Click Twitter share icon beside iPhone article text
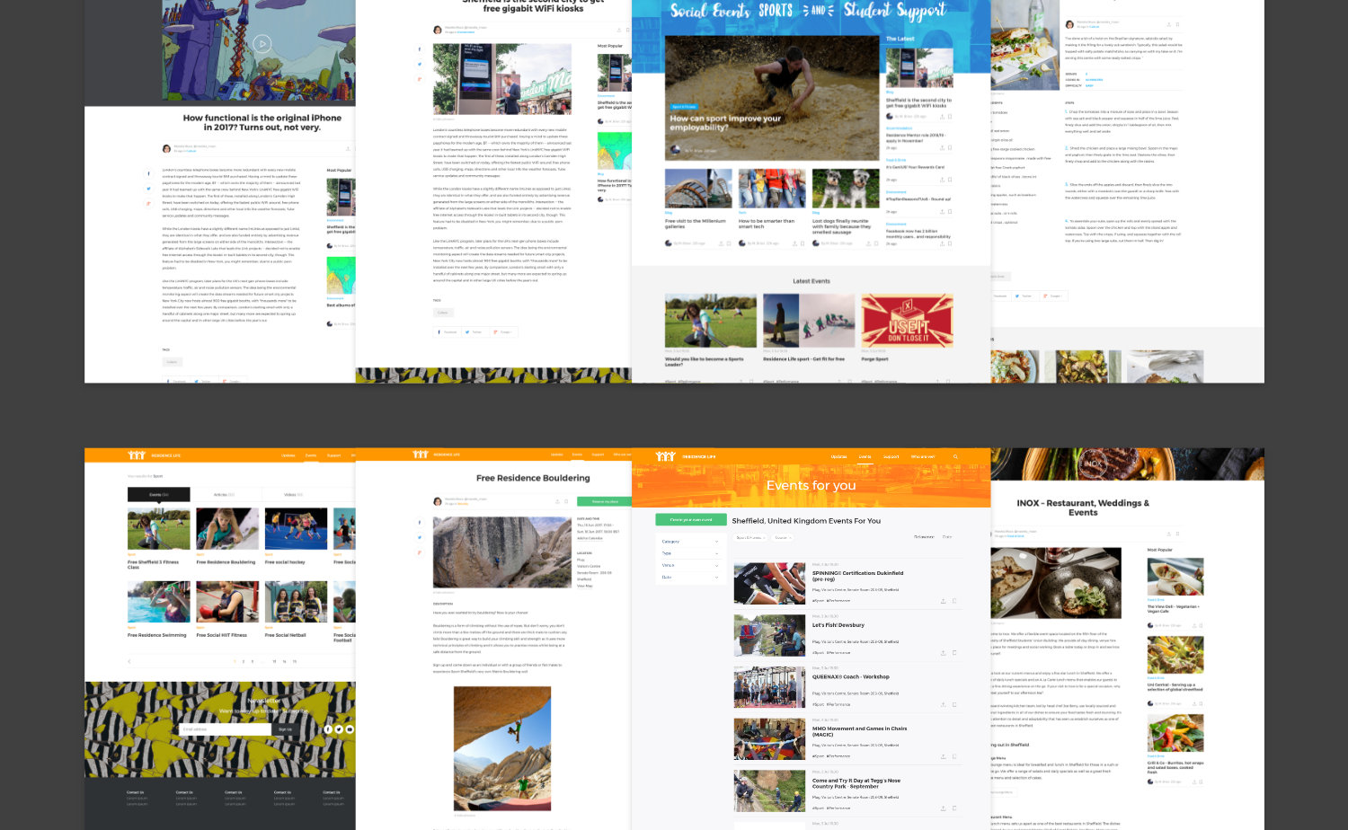The width and height of the screenshot is (1348, 830). pyautogui.click(x=149, y=189)
